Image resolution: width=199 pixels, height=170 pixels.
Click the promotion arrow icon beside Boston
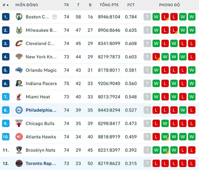pyautogui.click(x=55, y=17)
